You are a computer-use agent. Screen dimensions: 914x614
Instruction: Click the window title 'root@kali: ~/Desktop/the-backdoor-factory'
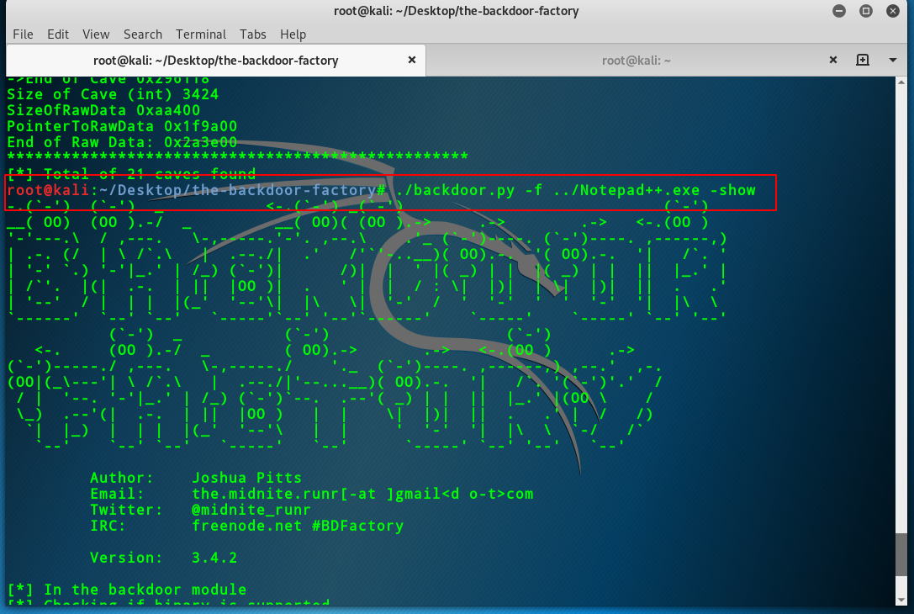pos(457,11)
